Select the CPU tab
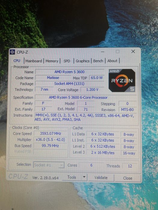Image resolution: width=158 pixels, height=210 pixels. 17,61
